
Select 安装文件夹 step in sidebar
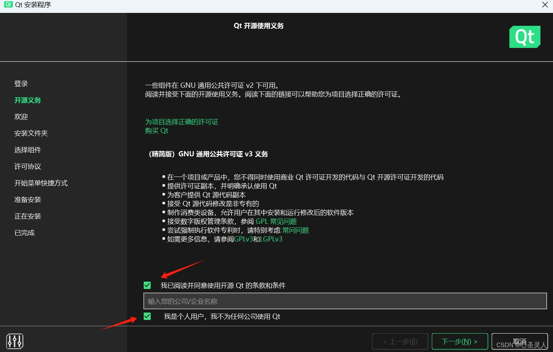click(x=31, y=133)
